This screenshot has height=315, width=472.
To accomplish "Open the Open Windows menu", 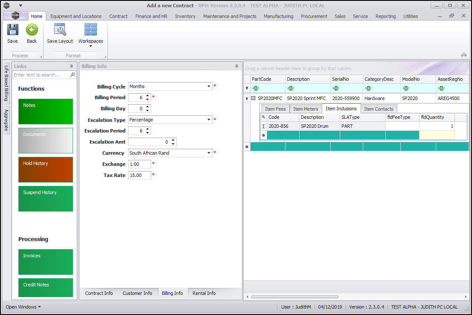I will coord(23,307).
